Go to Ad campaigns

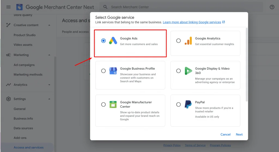tap(24, 65)
